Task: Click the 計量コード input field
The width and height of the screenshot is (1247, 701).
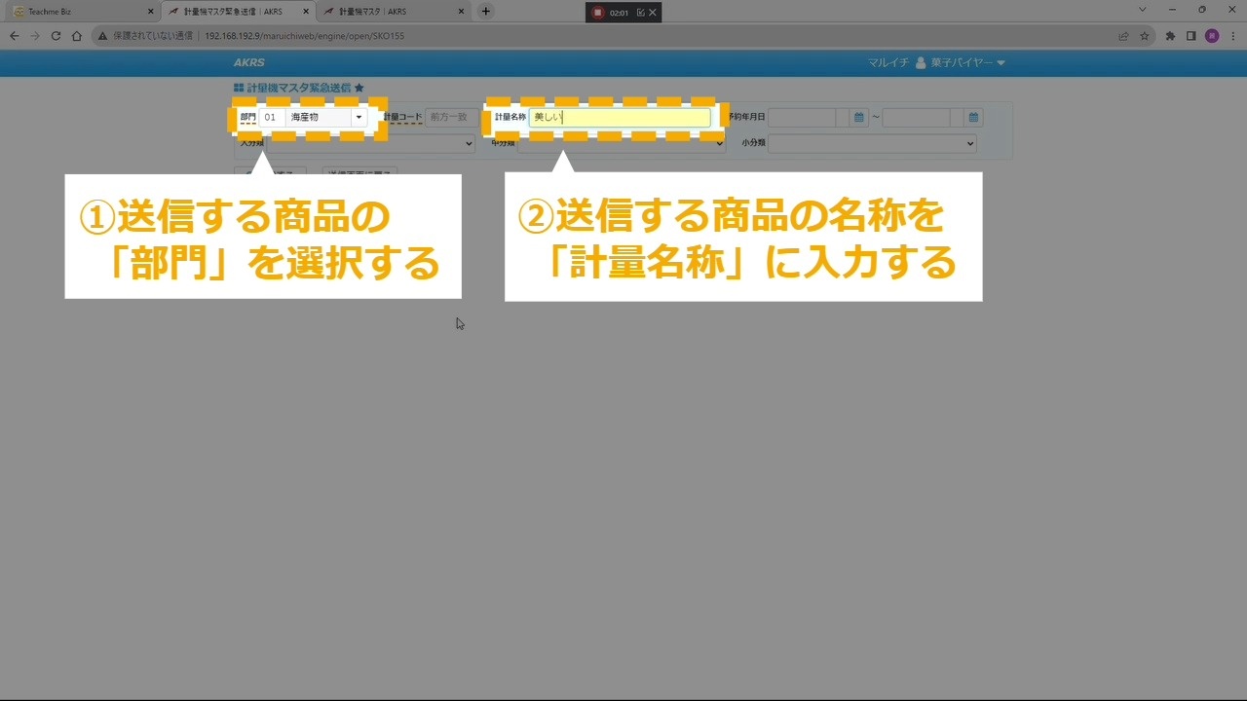Action: [448, 118]
